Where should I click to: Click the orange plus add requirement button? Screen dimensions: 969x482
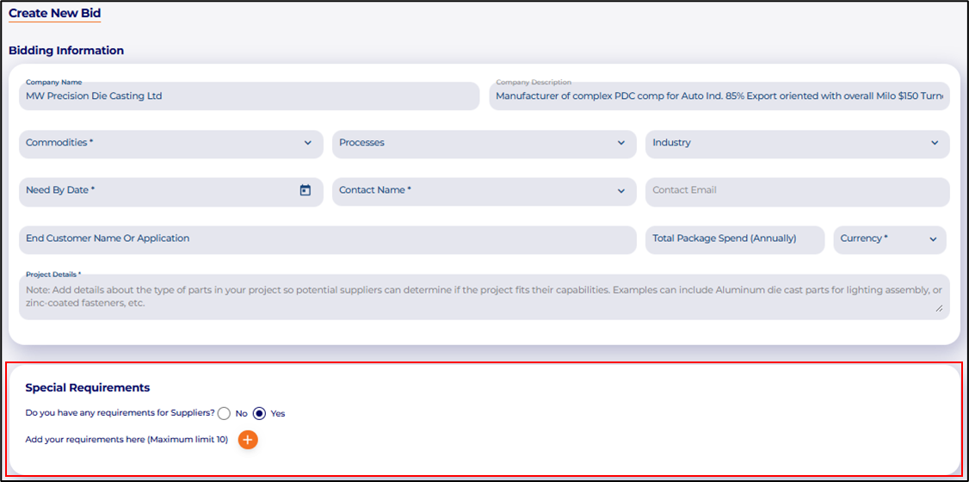click(x=248, y=440)
